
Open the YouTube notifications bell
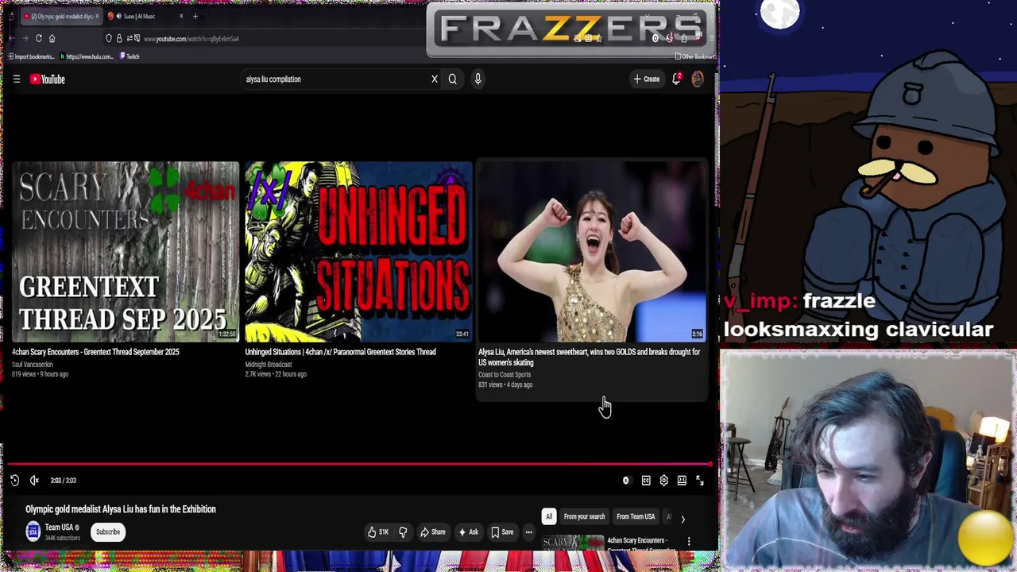[x=676, y=79]
